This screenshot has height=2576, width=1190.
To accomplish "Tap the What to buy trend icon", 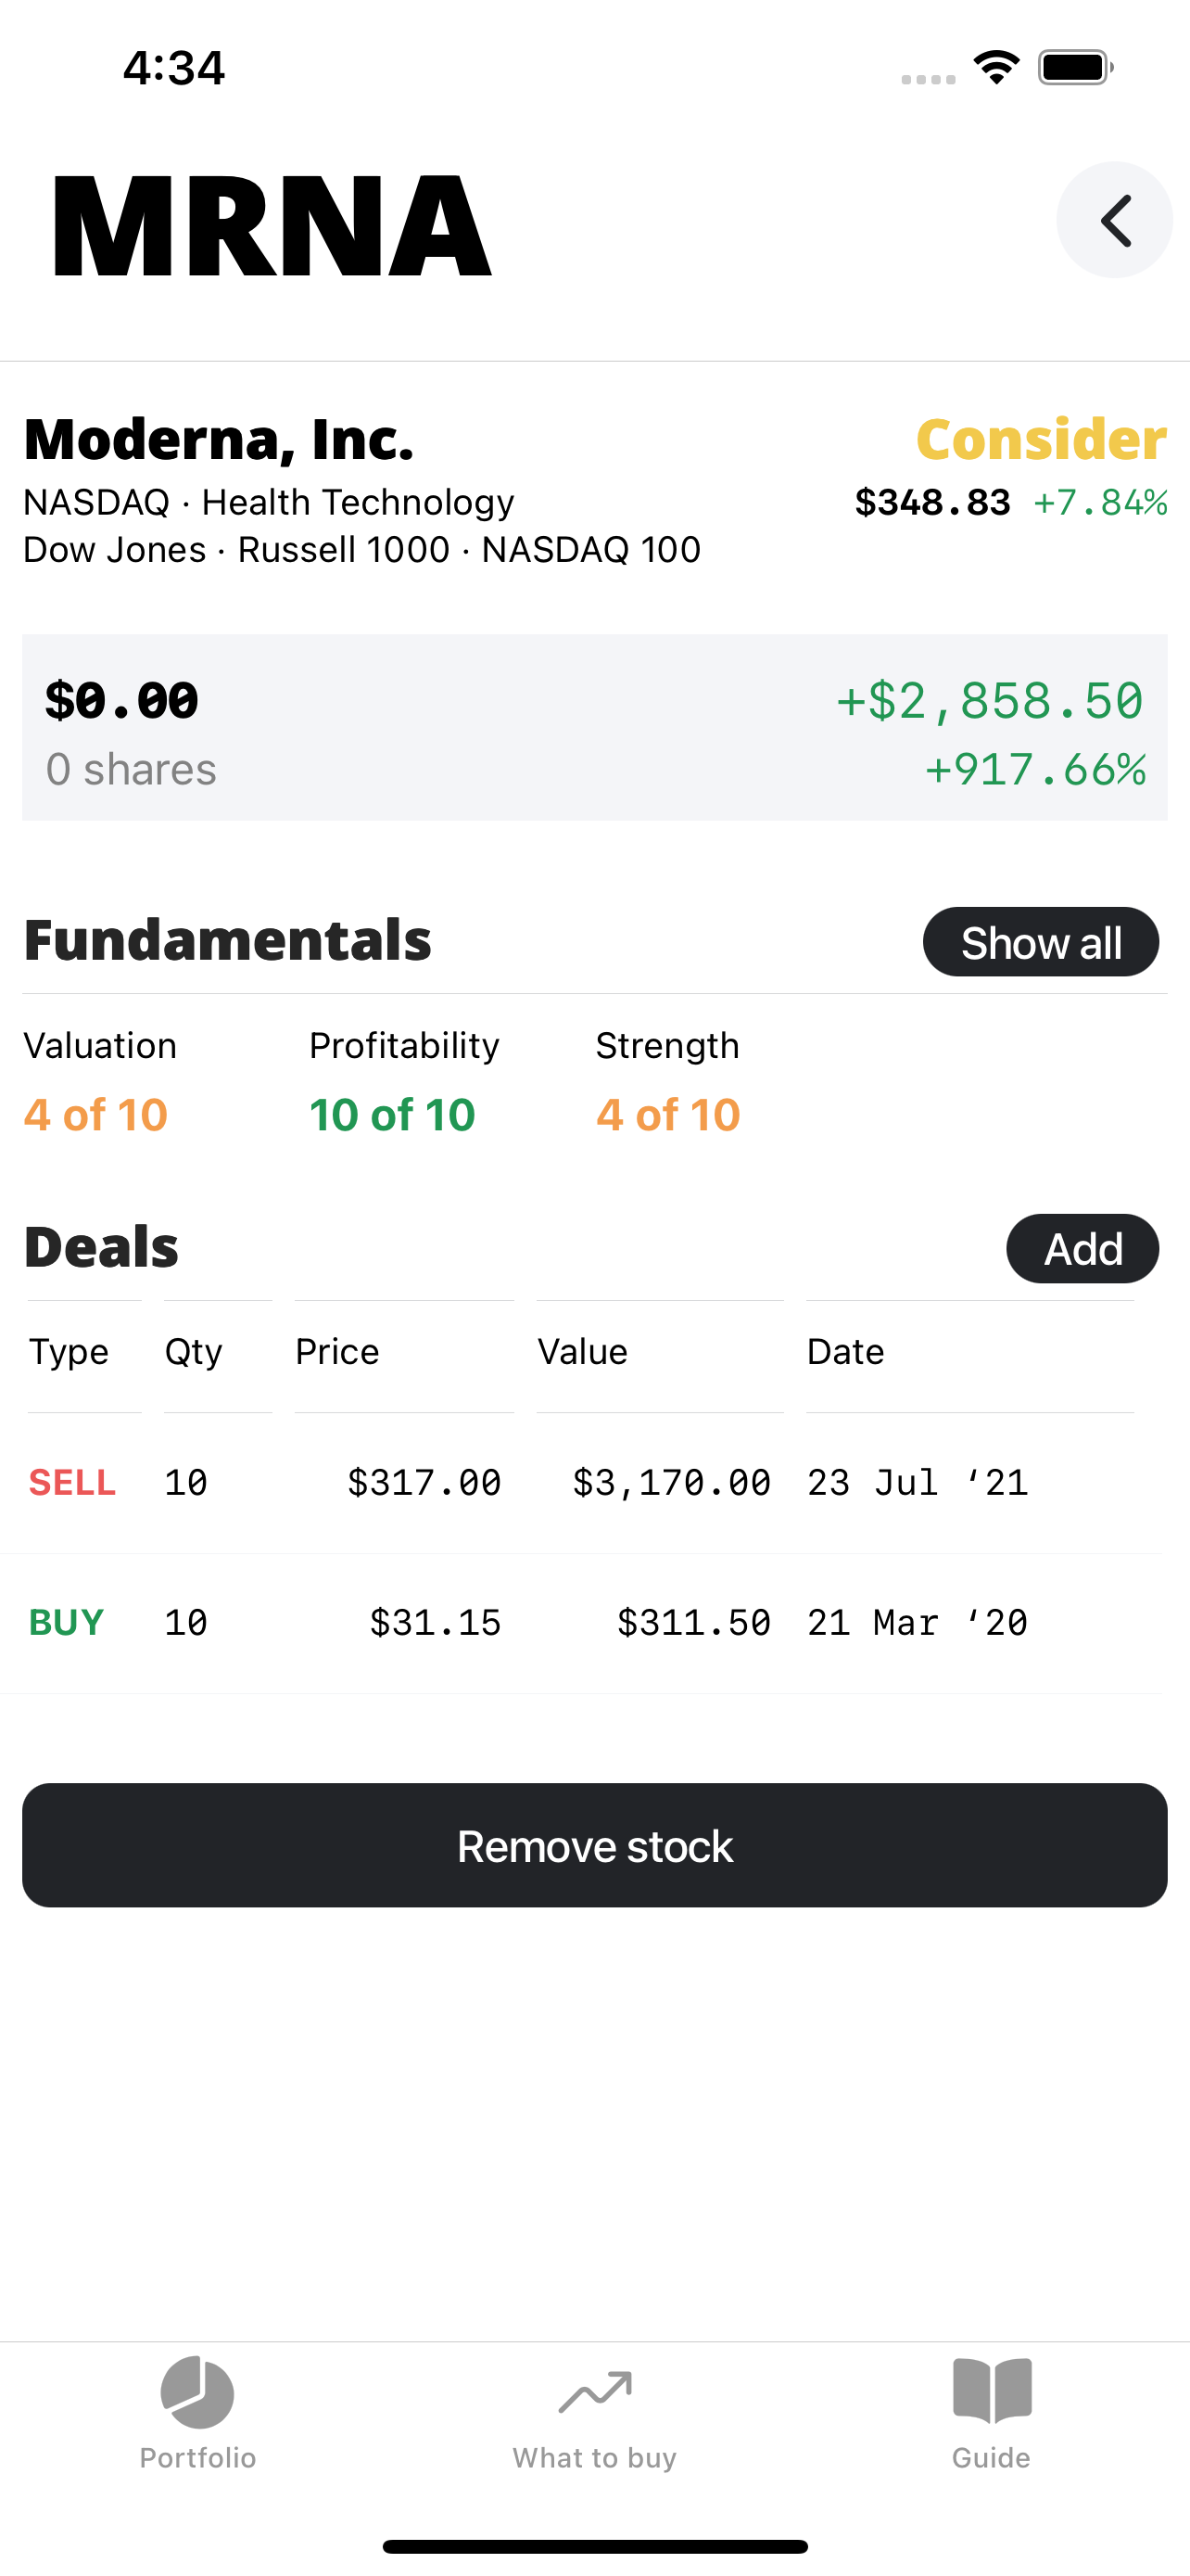I will pyautogui.click(x=594, y=2392).
